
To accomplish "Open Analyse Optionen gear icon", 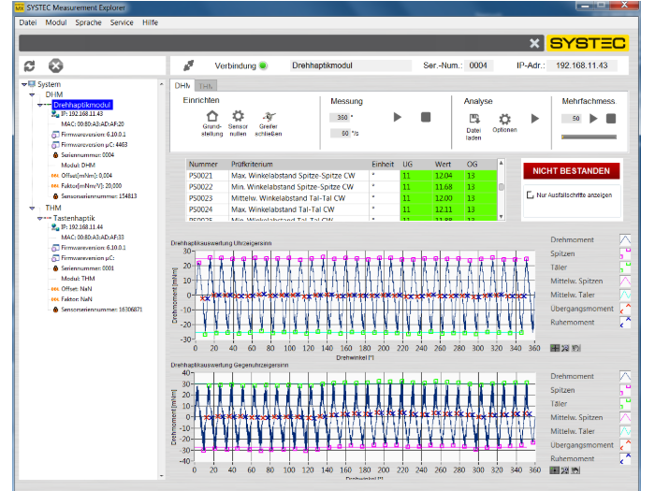I will (504, 119).
